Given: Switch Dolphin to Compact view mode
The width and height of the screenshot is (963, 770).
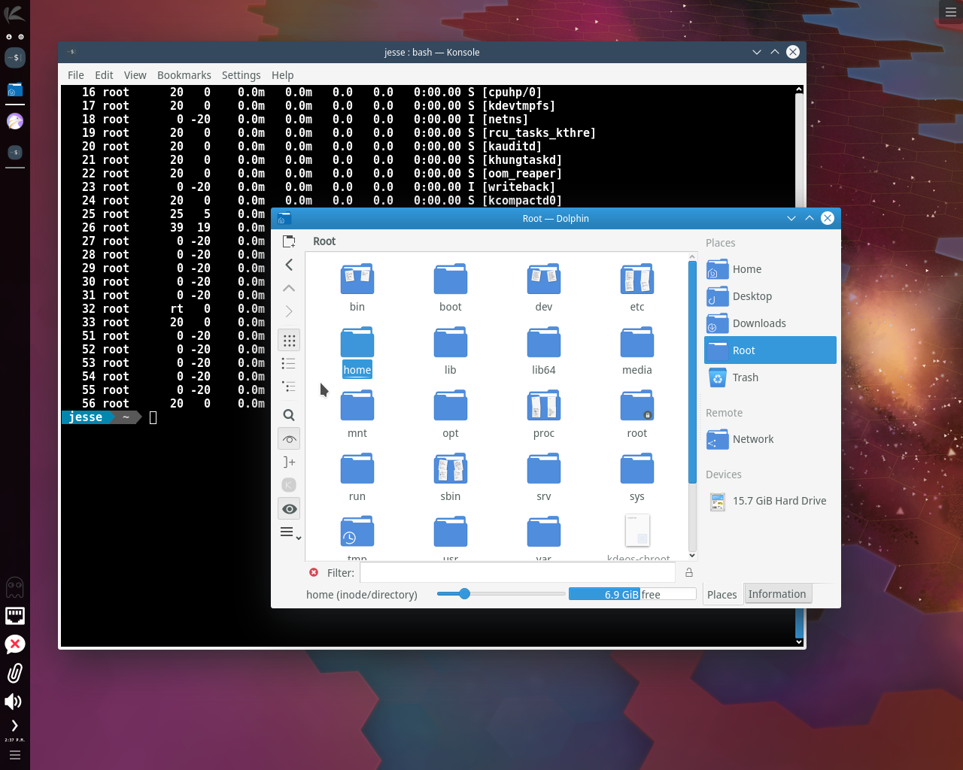Looking at the screenshot, I should pos(289,363).
